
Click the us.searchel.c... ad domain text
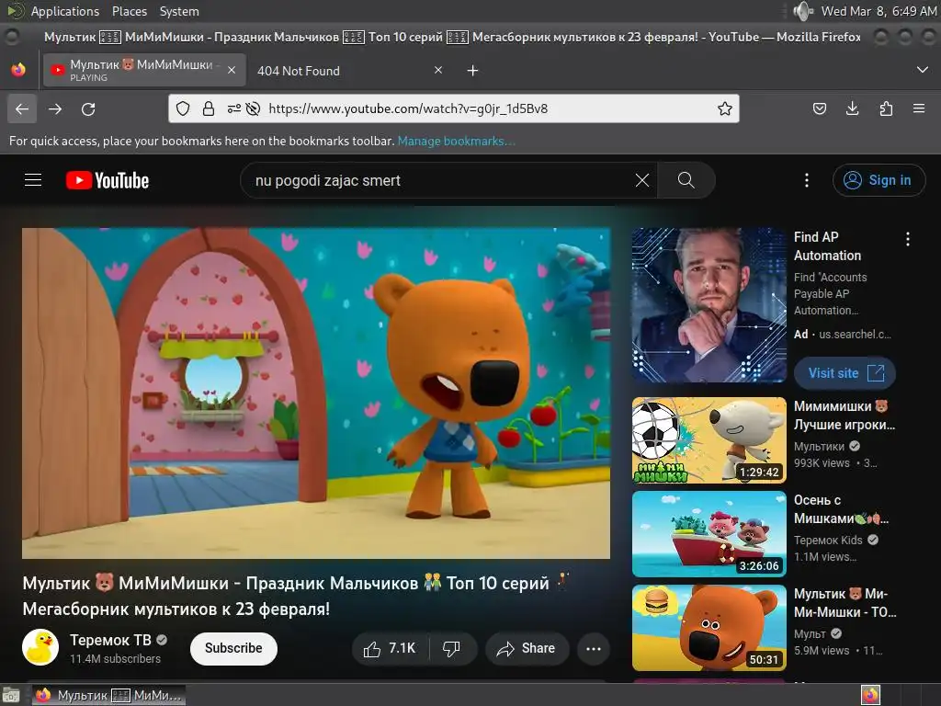(x=856, y=335)
